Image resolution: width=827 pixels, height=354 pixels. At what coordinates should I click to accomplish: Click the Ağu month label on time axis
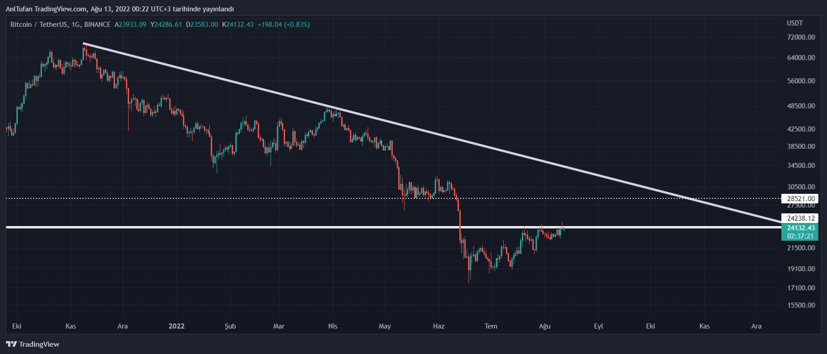click(545, 326)
